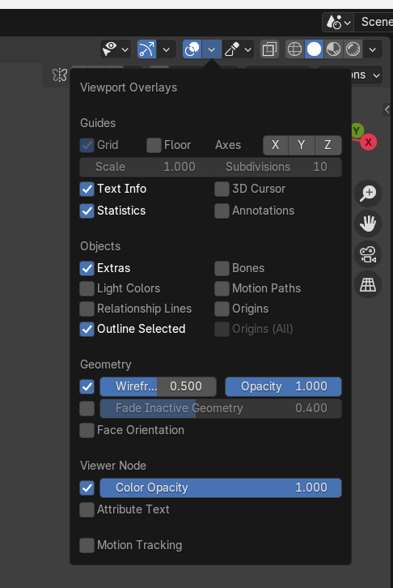This screenshot has width=393, height=588.
Task: Click the hand pan view button
Action: tap(368, 224)
